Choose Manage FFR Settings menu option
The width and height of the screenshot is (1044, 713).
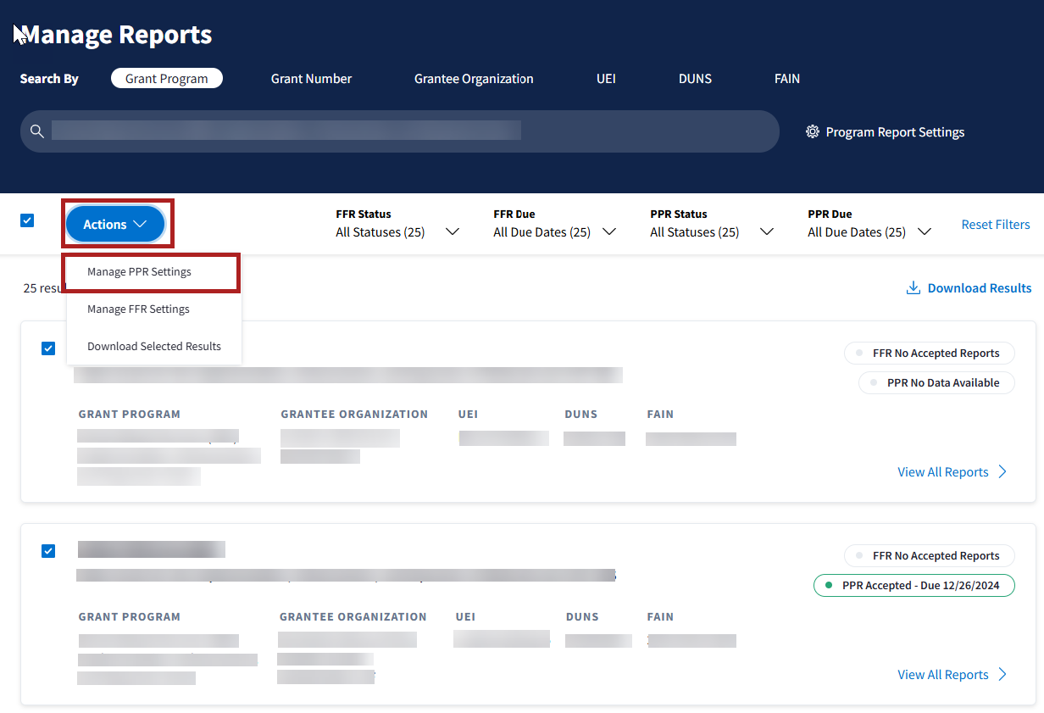coord(138,309)
